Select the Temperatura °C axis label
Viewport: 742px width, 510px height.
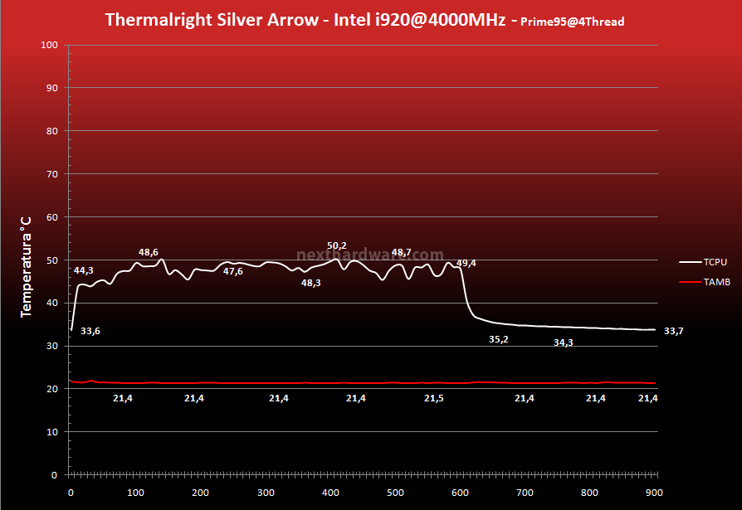click(26, 266)
